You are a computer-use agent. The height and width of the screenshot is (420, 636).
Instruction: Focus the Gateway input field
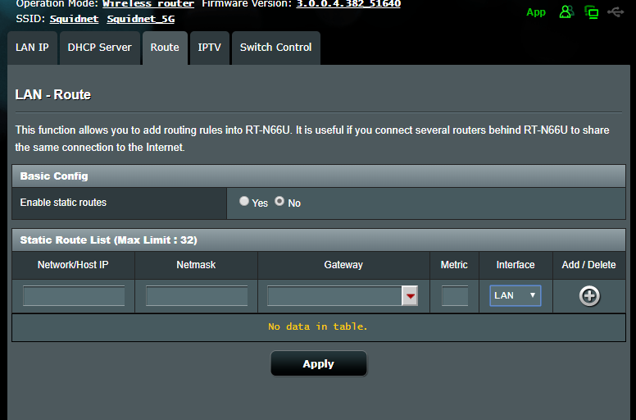point(334,296)
